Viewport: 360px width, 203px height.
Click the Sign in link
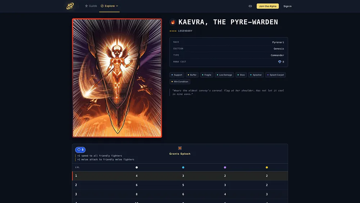click(287, 6)
